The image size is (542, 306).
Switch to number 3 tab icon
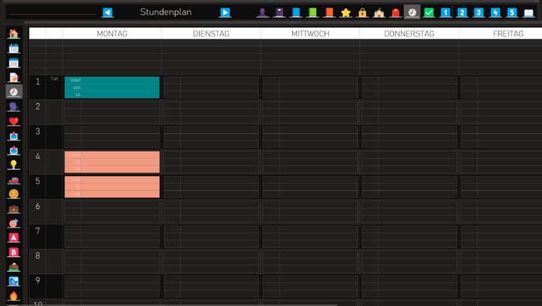point(478,13)
